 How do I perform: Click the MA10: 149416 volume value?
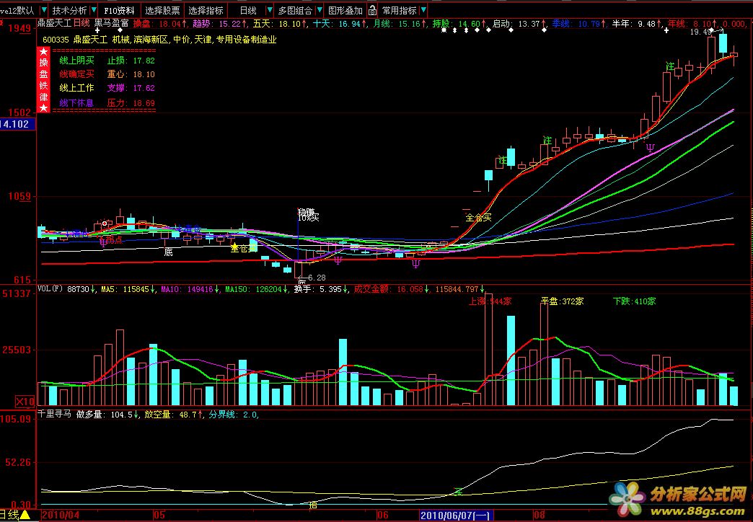[190, 289]
